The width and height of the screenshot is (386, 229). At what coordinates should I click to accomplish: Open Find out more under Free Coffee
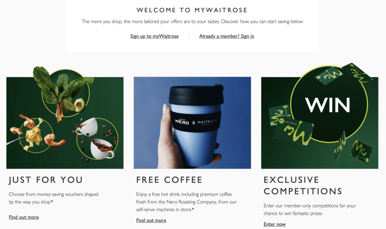click(151, 220)
